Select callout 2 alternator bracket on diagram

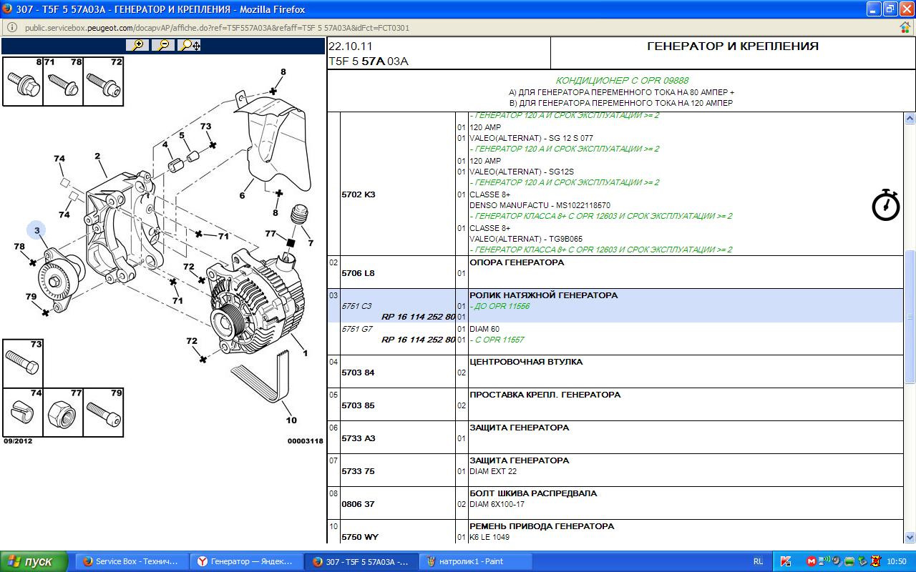tap(97, 156)
